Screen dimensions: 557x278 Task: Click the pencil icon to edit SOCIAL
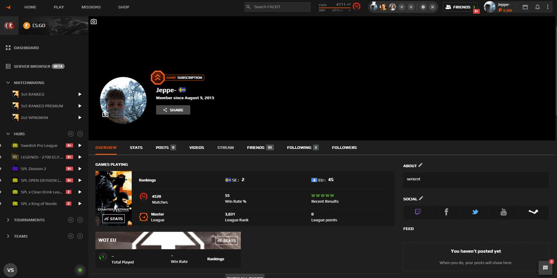(421, 199)
